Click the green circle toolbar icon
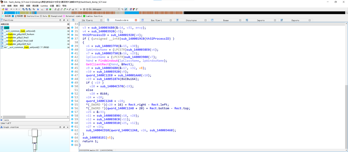 [50, 9]
